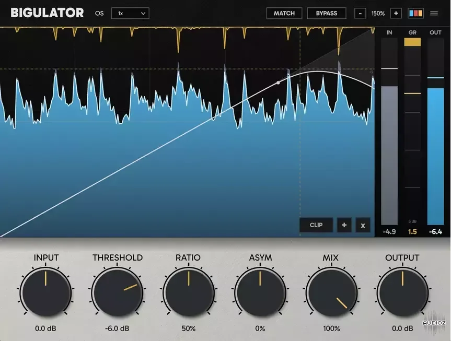Click the INPUT label
Screen dimensions: 451x341
[x=46, y=257]
